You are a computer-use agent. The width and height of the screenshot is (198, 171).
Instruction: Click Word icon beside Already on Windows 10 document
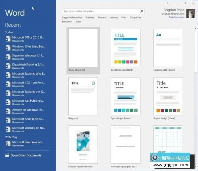pyautogui.click(x=8, y=111)
